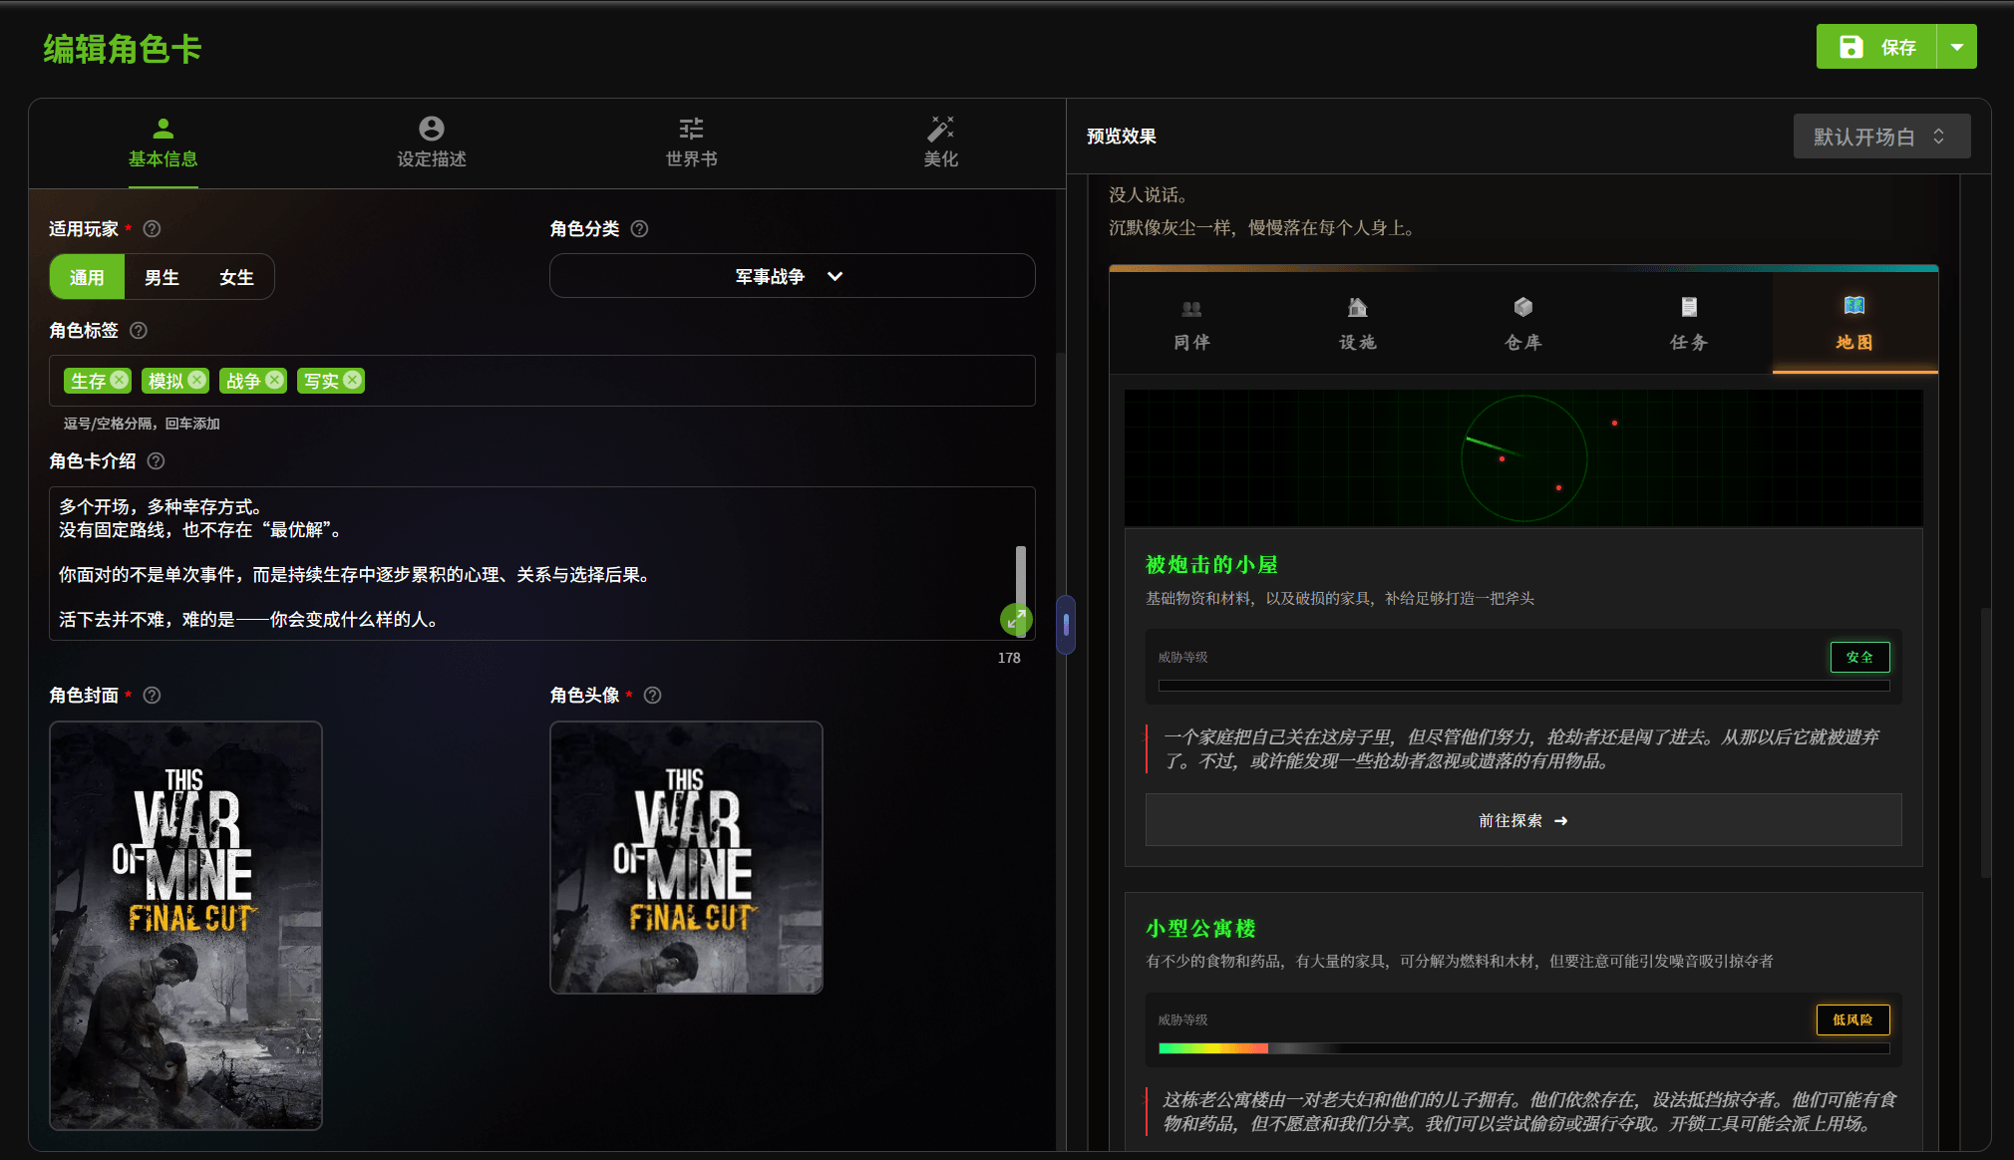Switch audience back to 通用

(86, 277)
